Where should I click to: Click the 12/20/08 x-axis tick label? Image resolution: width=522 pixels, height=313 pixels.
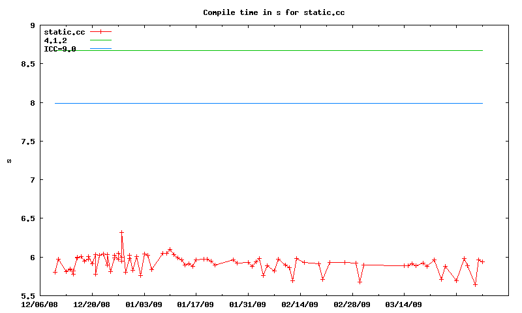91,304
